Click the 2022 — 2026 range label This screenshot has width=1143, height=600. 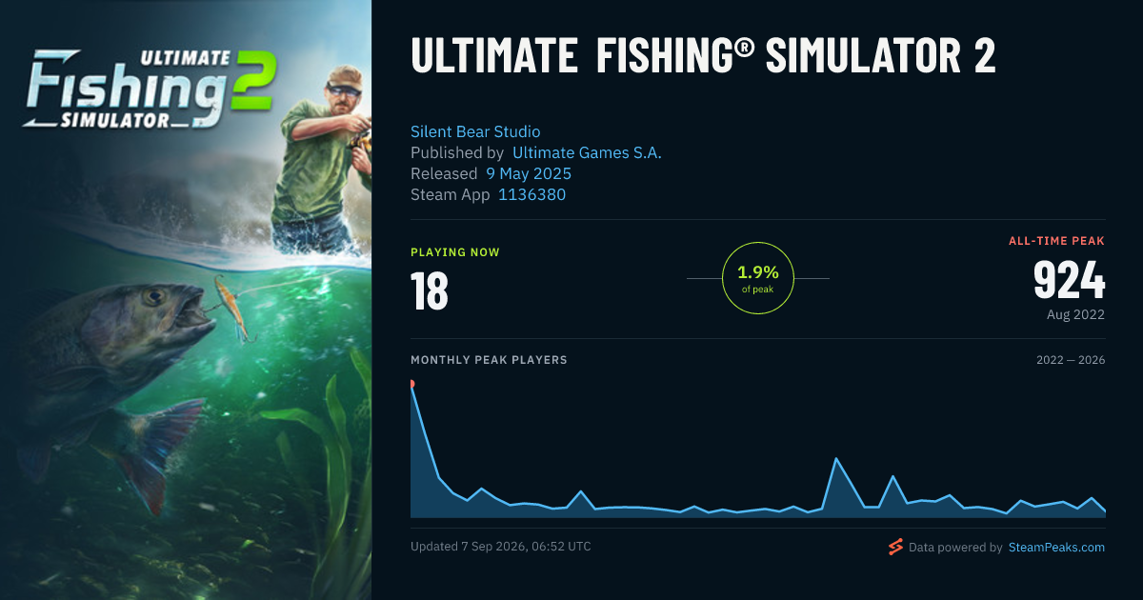[1071, 360]
